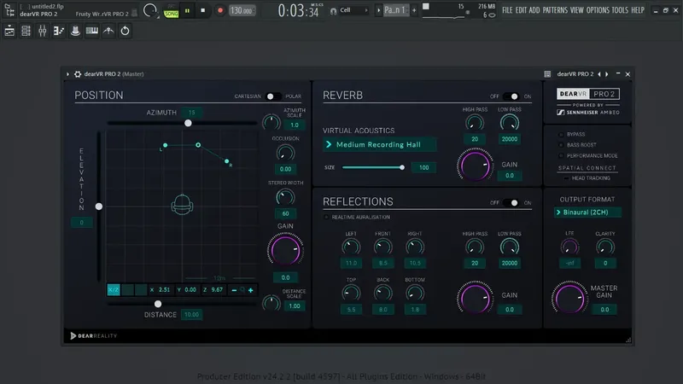The height and width of the screenshot is (384, 683).
Task: Click the Occlusion knob
Action: pos(285,153)
